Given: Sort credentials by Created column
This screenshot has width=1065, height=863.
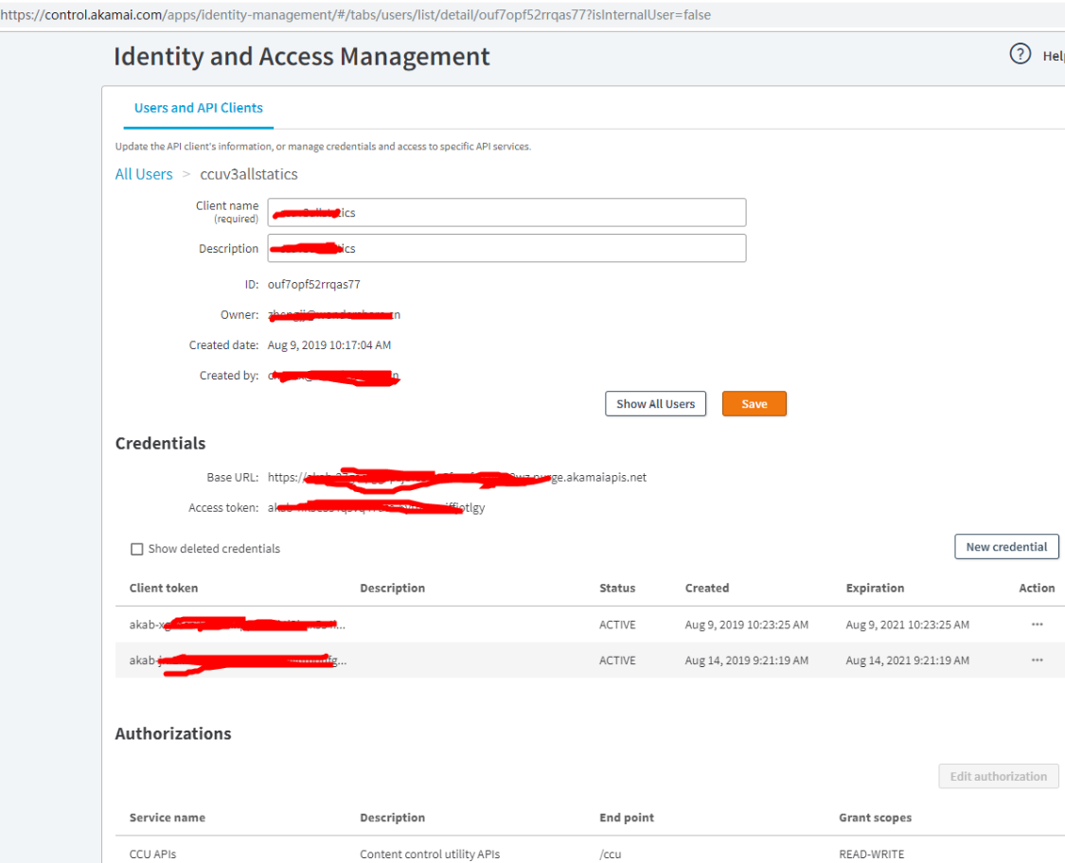Looking at the screenshot, I should coord(707,588).
